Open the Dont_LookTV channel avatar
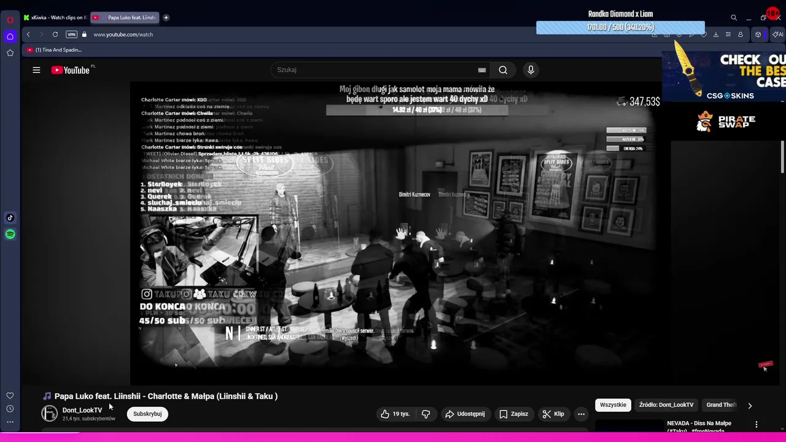This screenshot has height=442, width=786. pyautogui.click(x=49, y=414)
